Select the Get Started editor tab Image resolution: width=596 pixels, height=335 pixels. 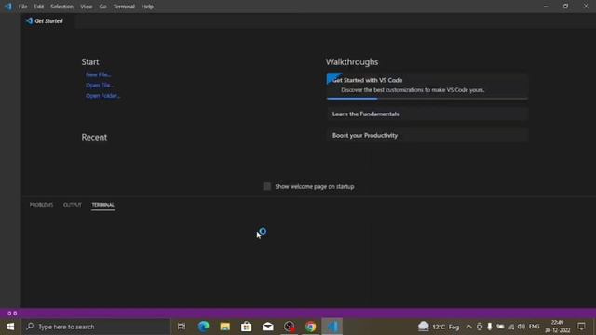click(48, 20)
